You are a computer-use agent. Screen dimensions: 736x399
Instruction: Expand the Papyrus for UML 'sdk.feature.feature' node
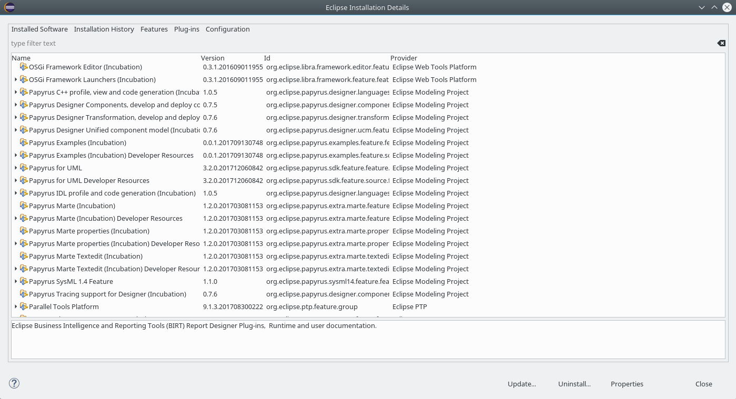click(16, 168)
